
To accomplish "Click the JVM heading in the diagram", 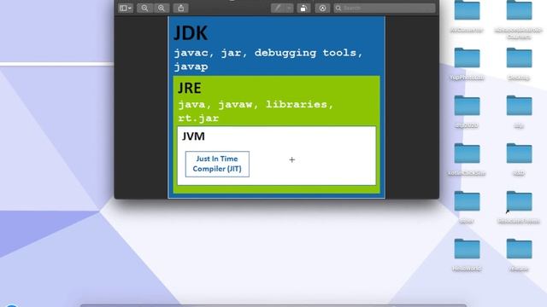I will click(x=193, y=136).
